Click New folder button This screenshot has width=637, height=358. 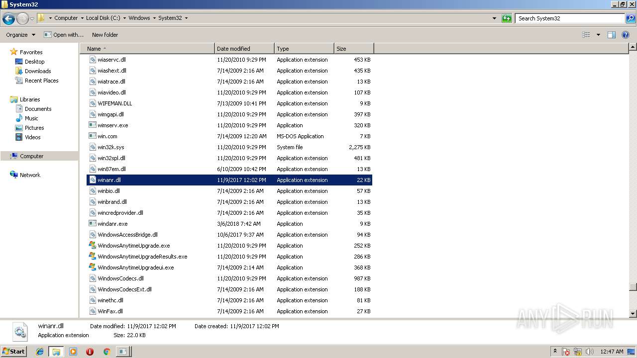(105, 35)
